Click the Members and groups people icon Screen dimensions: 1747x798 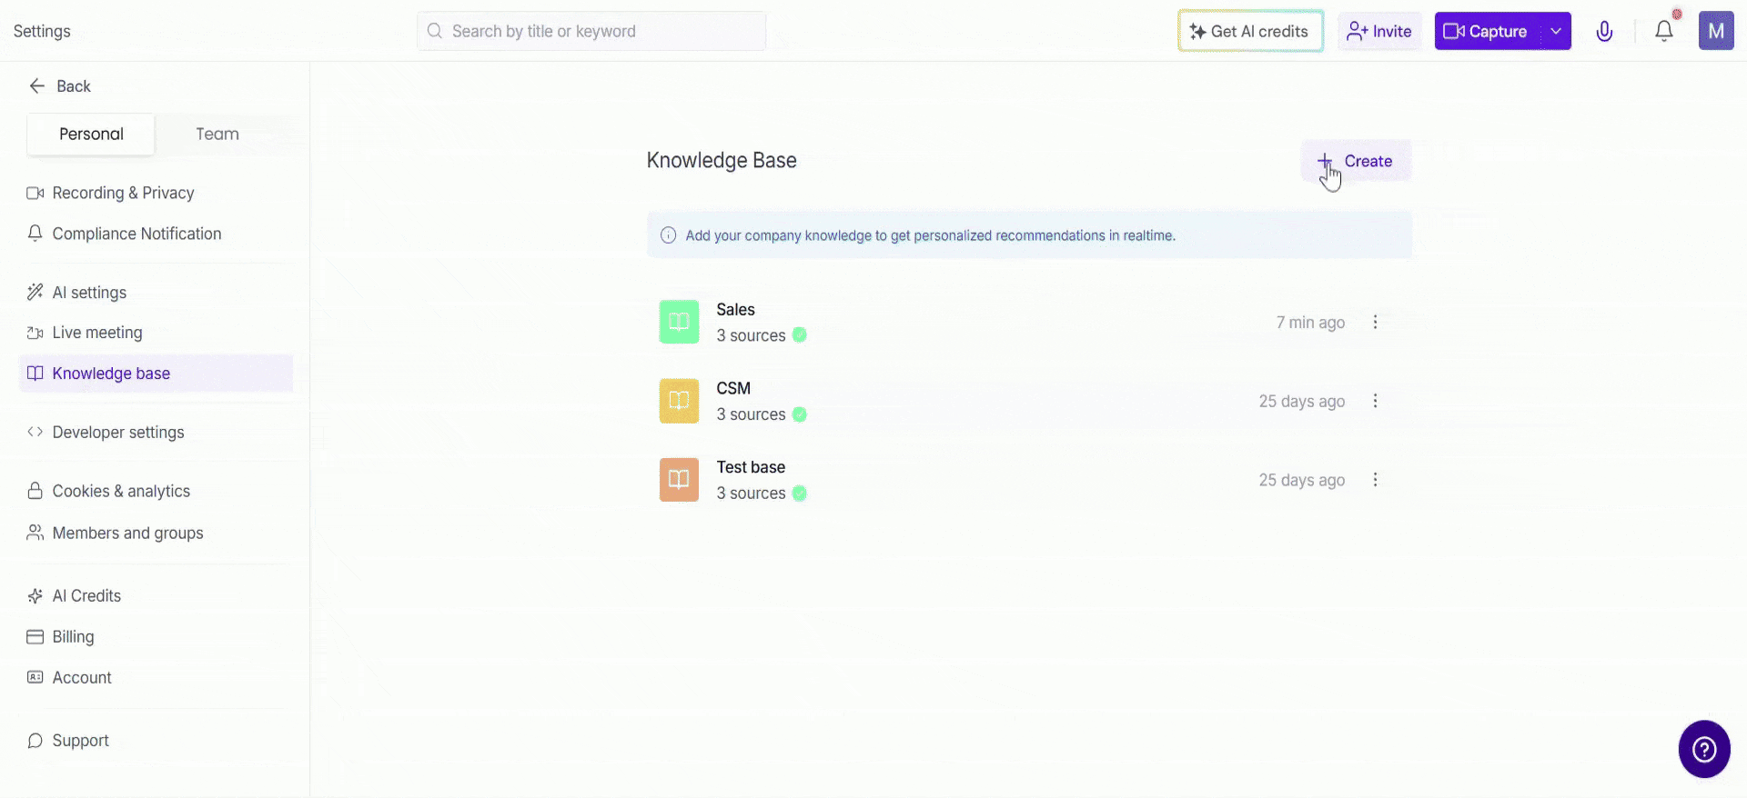[x=35, y=532]
